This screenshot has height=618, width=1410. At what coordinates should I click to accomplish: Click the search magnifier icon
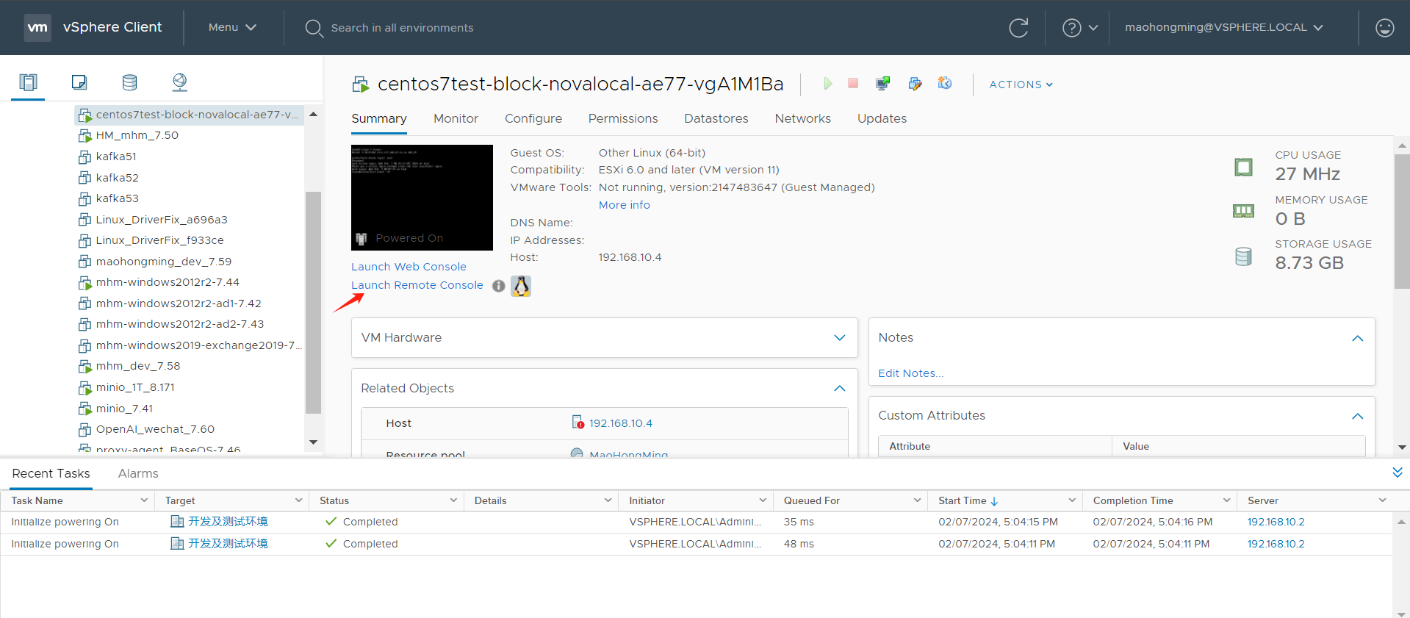pyautogui.click(x=314, y=28)
